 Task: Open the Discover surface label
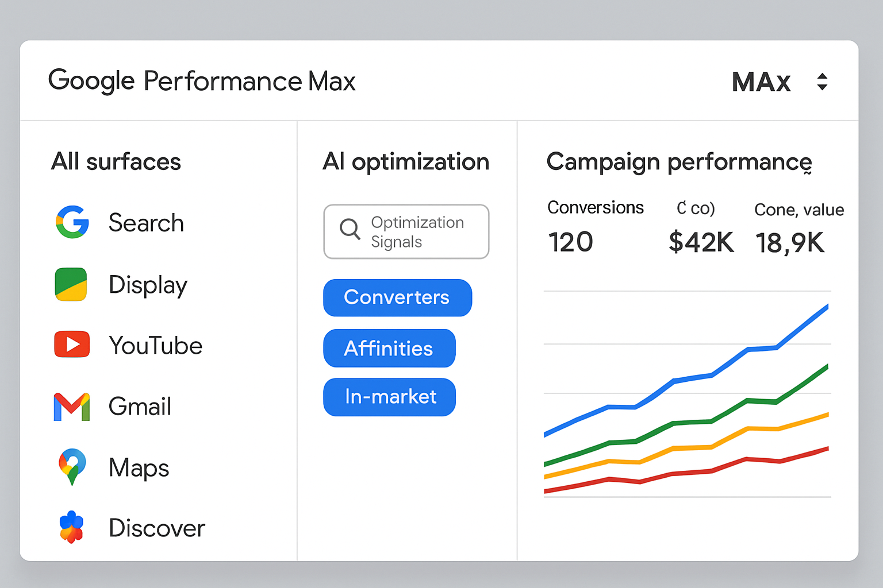156,528
